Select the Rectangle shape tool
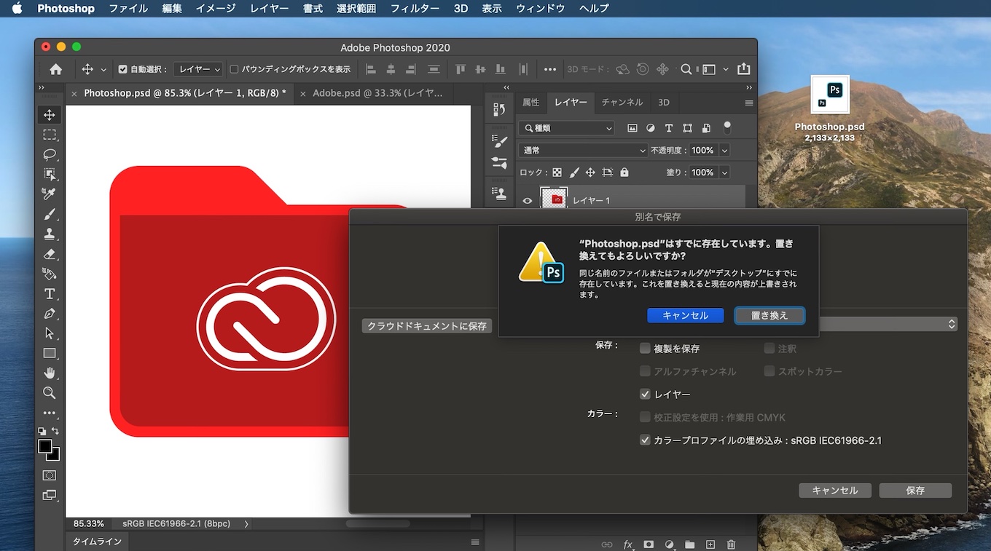Viewport: 991px width, 551px height. click(x=50, y=353)
